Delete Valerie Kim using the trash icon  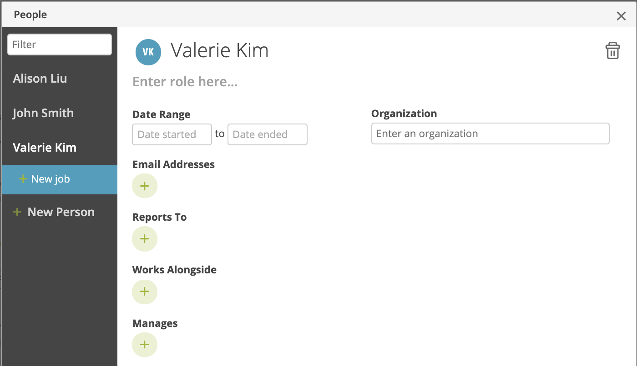tap(612, 51)
